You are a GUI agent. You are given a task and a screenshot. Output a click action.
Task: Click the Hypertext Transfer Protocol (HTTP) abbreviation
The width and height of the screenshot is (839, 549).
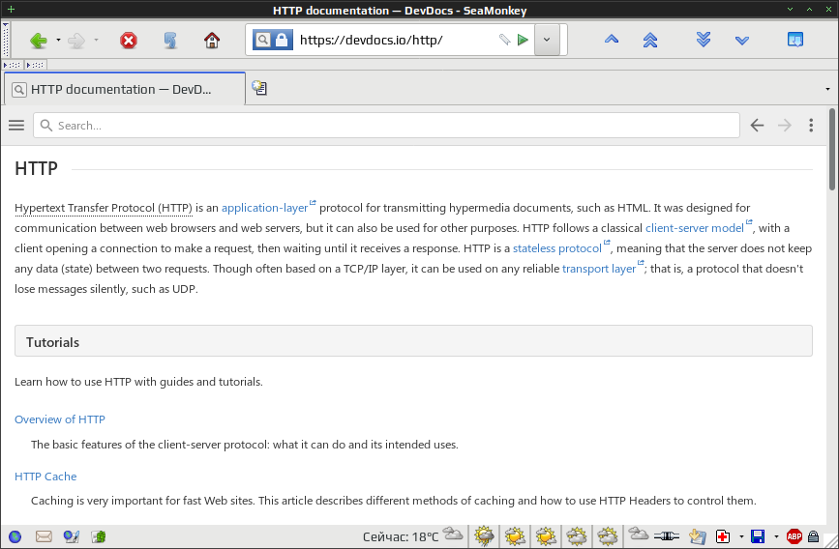(x=104, y=208)
